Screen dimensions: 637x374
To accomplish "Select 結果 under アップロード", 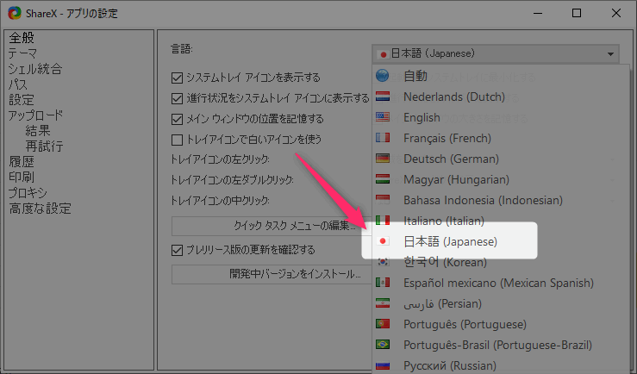I will point(38,130).
